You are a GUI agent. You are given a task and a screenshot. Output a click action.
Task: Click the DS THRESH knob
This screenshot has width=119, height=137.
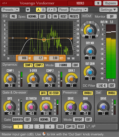pyautogui.click(x=31, y=107)
